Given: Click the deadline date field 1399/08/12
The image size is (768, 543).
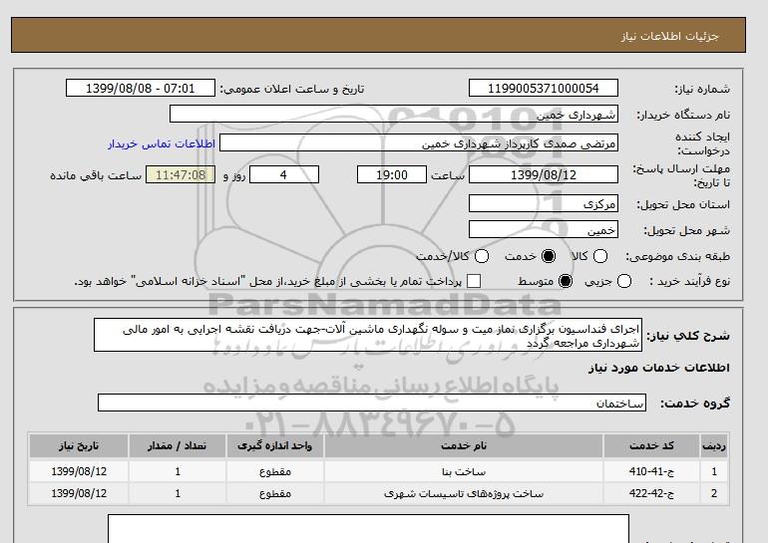Looking at the screenshot, I should (544, 174).
